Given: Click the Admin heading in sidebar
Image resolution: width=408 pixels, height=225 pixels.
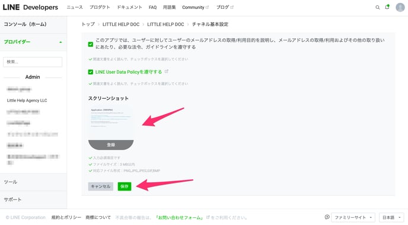Looking at the screenshot, I should point(33,77).
